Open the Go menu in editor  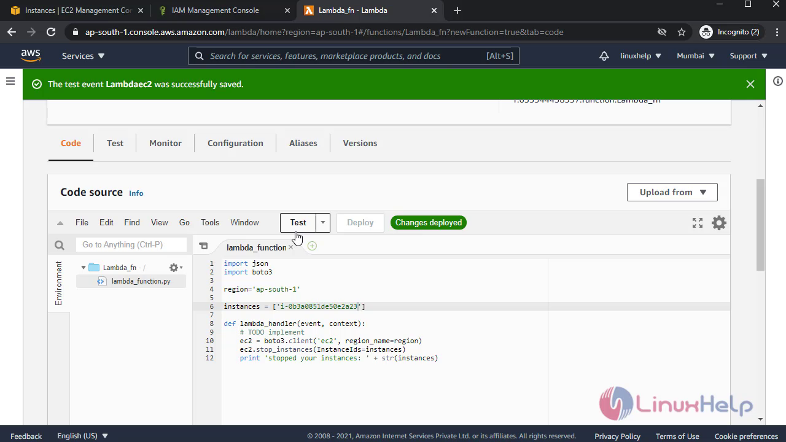(x=184, y=223)
